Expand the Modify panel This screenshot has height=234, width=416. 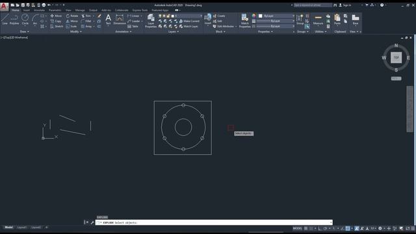pyautogui.click(x=76, y=32)
